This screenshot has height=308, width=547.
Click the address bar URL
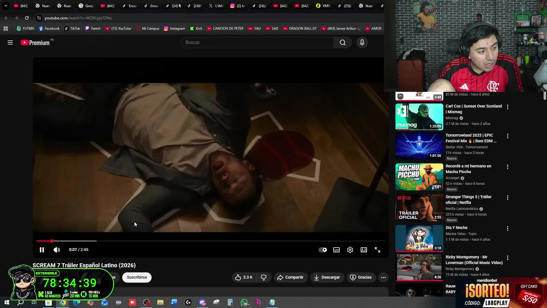[x=78, y=18]
